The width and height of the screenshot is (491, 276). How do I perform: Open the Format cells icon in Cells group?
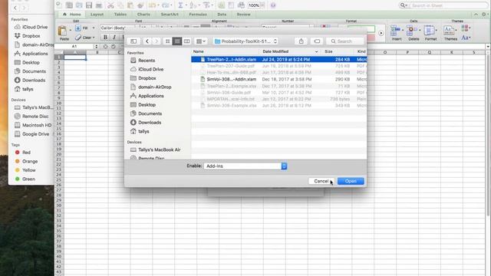[x=430, y=31]
